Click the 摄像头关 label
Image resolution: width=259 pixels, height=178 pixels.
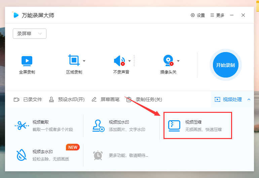click(168, 72)
